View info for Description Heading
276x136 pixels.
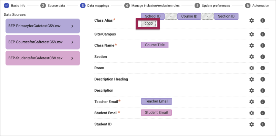coord(263,79)
